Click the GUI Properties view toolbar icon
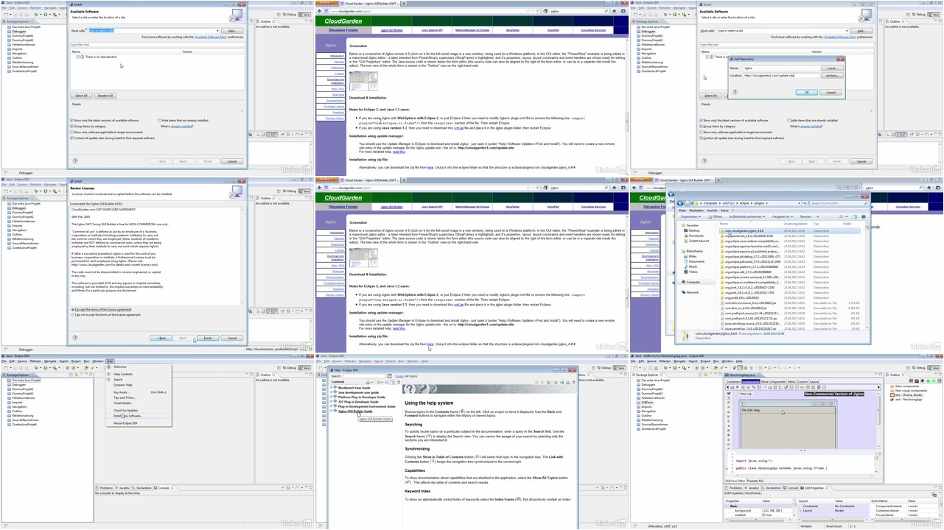The height and width of the screenshot is (530, 944). (x=934, y=495)
